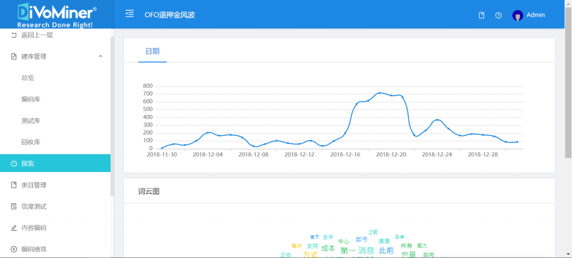Open help question mark icon
572x258 pixels.
498,15
